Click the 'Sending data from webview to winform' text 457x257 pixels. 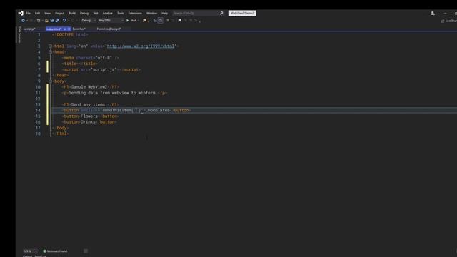pyautogui.click(x=112, y=93)
